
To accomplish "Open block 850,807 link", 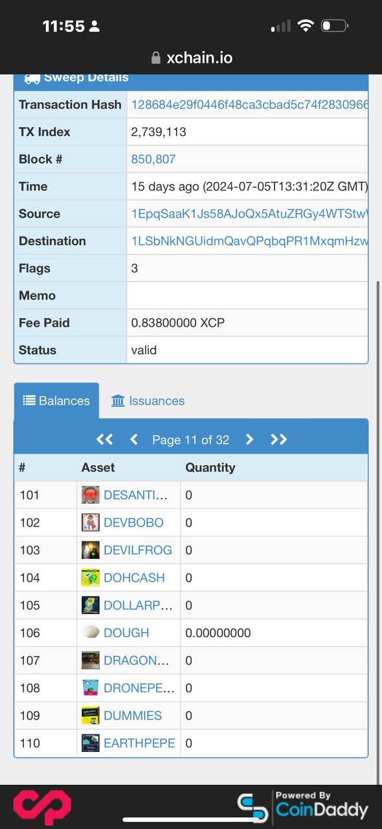I will (x=153, y=159).
